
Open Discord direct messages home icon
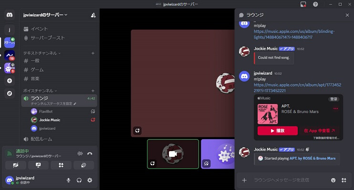10,15
